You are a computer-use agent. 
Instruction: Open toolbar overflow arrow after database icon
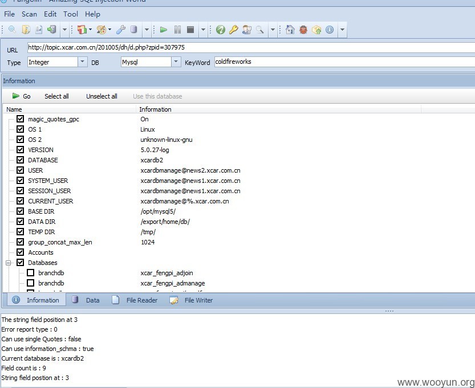[147, 30]
